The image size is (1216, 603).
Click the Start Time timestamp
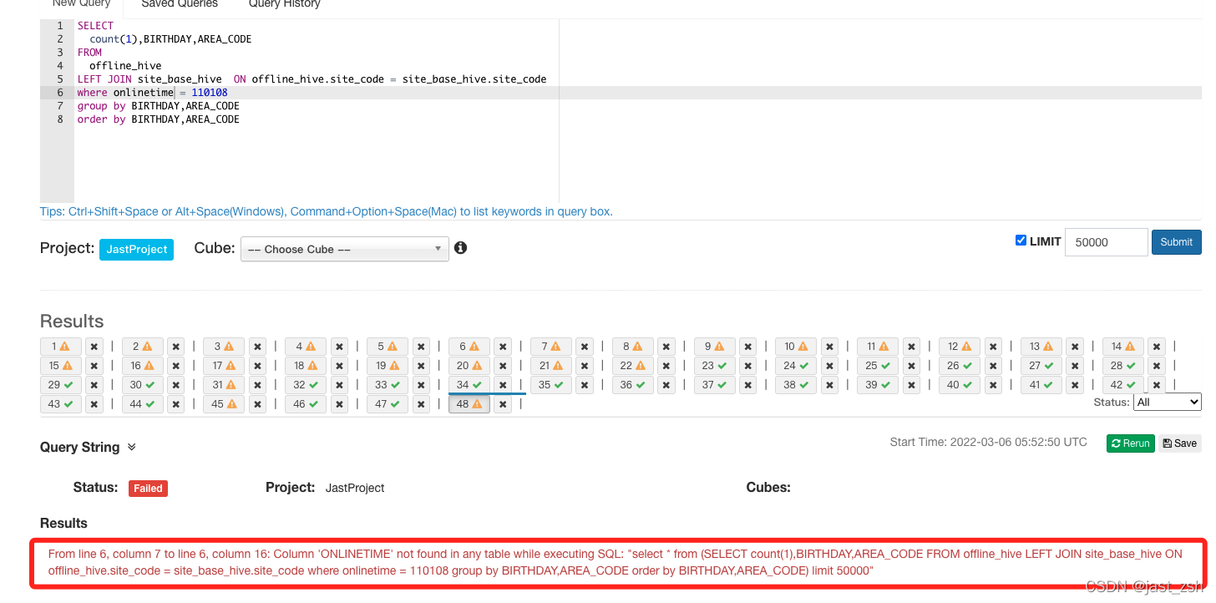pyautogui.click(x=988, y=442)
